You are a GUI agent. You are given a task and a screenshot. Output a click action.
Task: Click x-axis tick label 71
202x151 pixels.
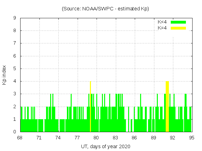point(39,138)
